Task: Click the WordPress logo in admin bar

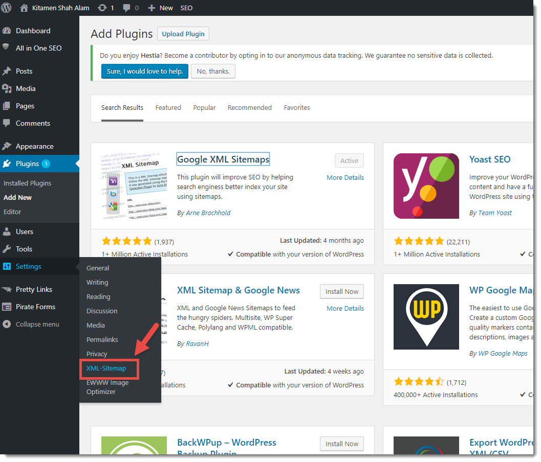Action: (6, 8)
